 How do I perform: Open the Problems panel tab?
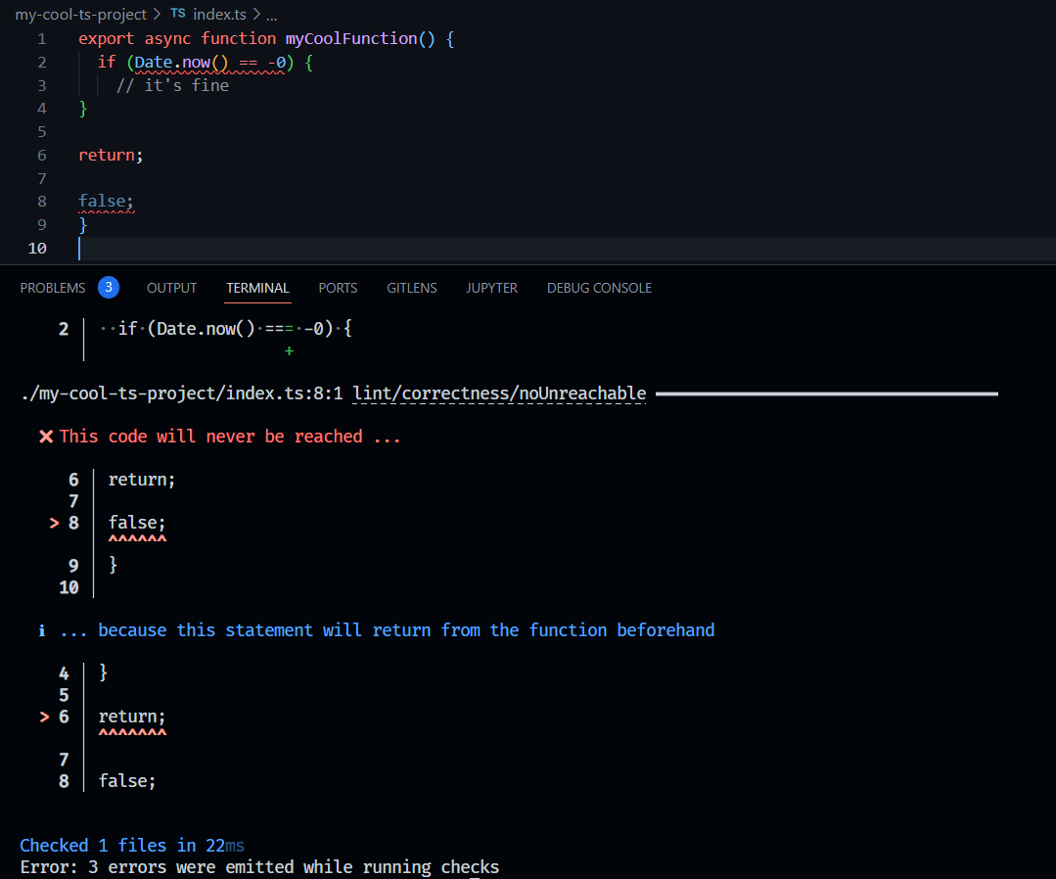tap(53, 288)
